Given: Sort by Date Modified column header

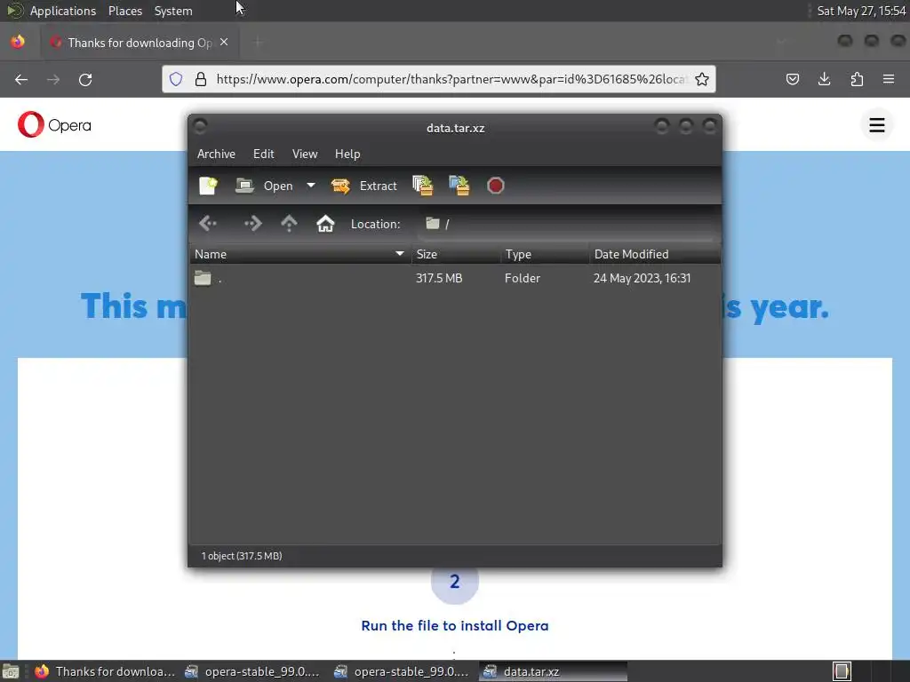Looking at the screenshot, I should click(655, 254).
